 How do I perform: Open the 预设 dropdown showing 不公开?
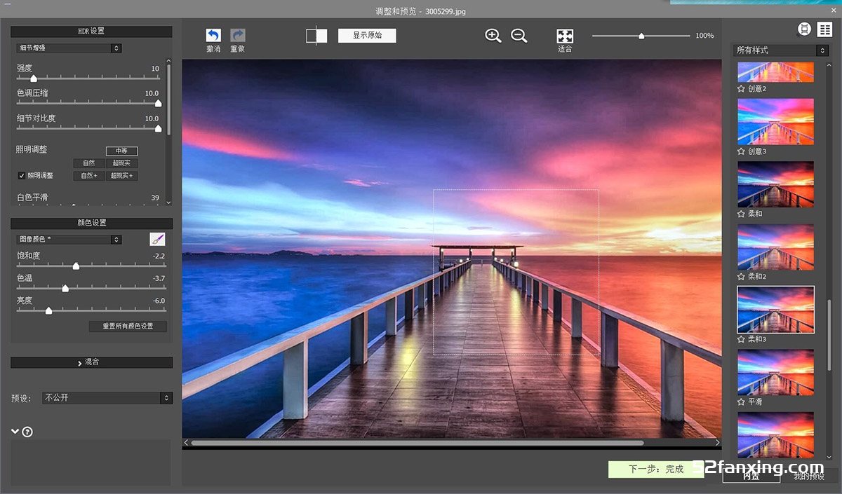(107, 398)
